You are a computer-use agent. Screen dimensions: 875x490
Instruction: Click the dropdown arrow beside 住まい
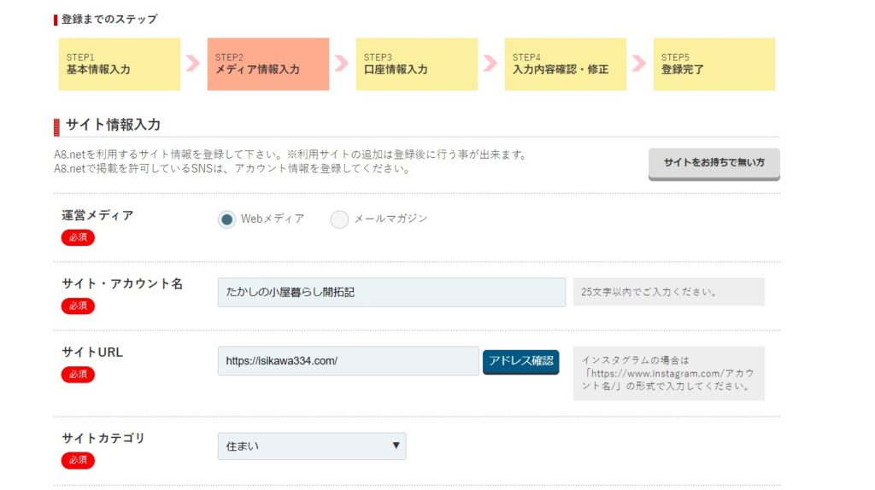(x=396, y=446)
